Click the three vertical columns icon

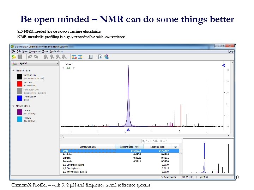91,57
